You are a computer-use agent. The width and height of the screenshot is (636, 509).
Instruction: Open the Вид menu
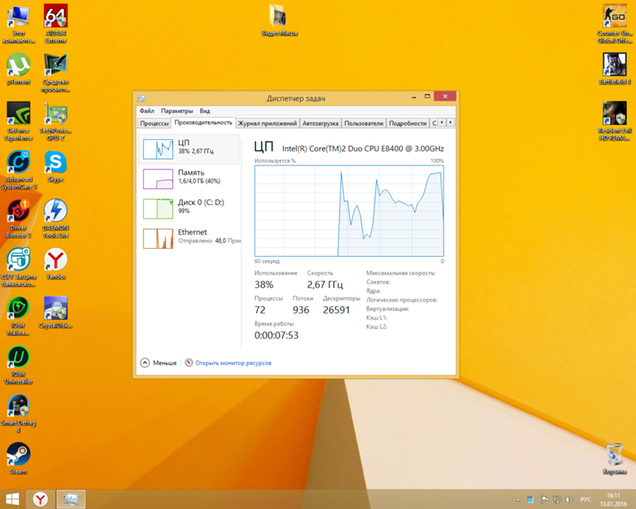coord(205,111)
